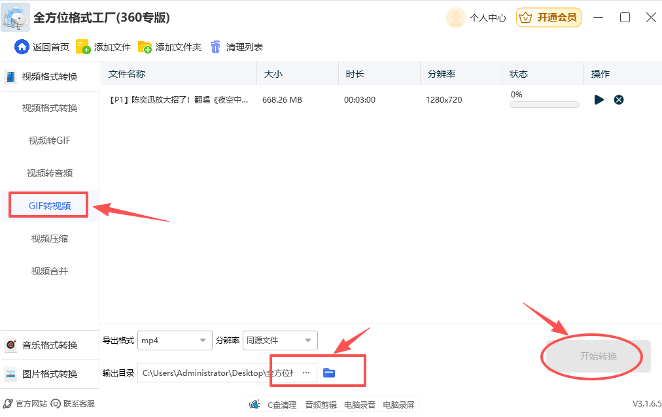Open output folder with blue folder icon

tap(329, 373)
